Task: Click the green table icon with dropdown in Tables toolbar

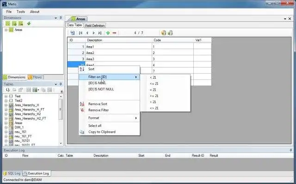Action: [x=35, y=90]
